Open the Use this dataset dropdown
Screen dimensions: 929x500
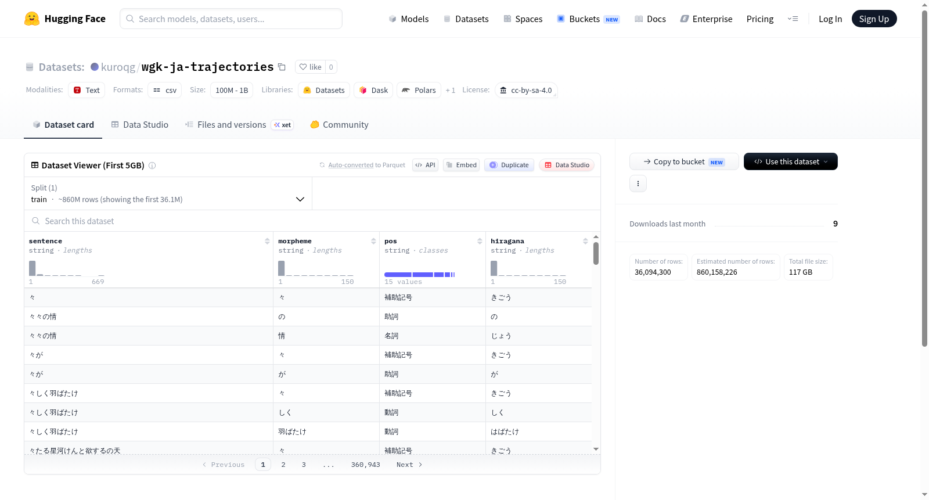(x=791, y=161)
